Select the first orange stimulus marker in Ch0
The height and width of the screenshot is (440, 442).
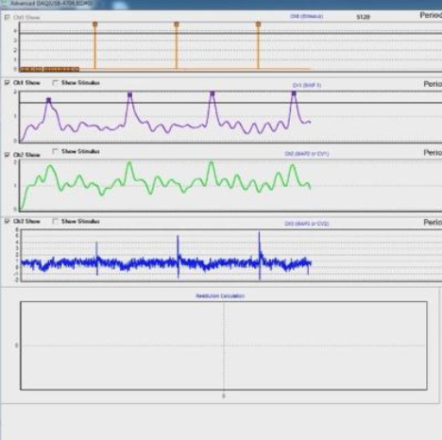(x=94, y=25)
